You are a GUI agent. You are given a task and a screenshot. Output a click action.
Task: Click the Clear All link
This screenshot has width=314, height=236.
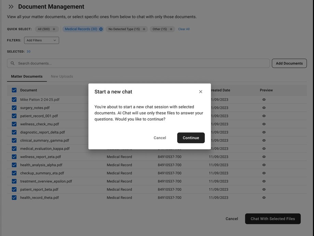[x=184, y=29]
